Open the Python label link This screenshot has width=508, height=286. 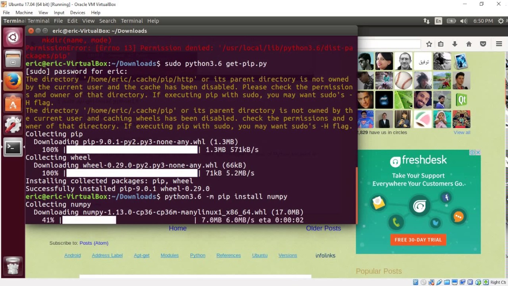[x=198, y=255]
